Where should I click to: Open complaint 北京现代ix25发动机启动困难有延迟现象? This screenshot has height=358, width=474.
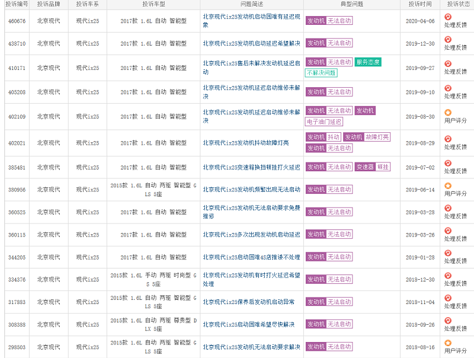[x=251, y=21]
